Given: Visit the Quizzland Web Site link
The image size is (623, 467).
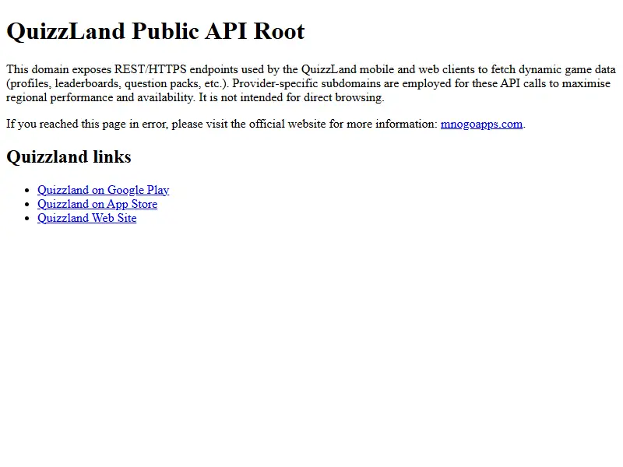Looking at the screenshot, I should (87, 218).
